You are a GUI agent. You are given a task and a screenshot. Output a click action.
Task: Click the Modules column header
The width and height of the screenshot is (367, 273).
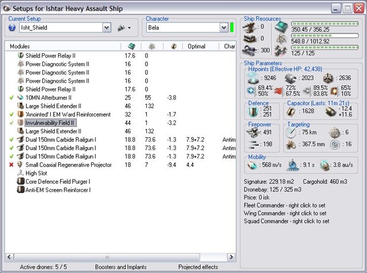tap(63, 46)
